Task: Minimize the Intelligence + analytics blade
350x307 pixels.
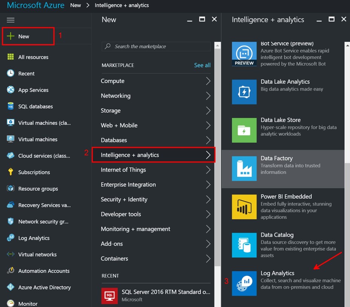Action: 319,21
